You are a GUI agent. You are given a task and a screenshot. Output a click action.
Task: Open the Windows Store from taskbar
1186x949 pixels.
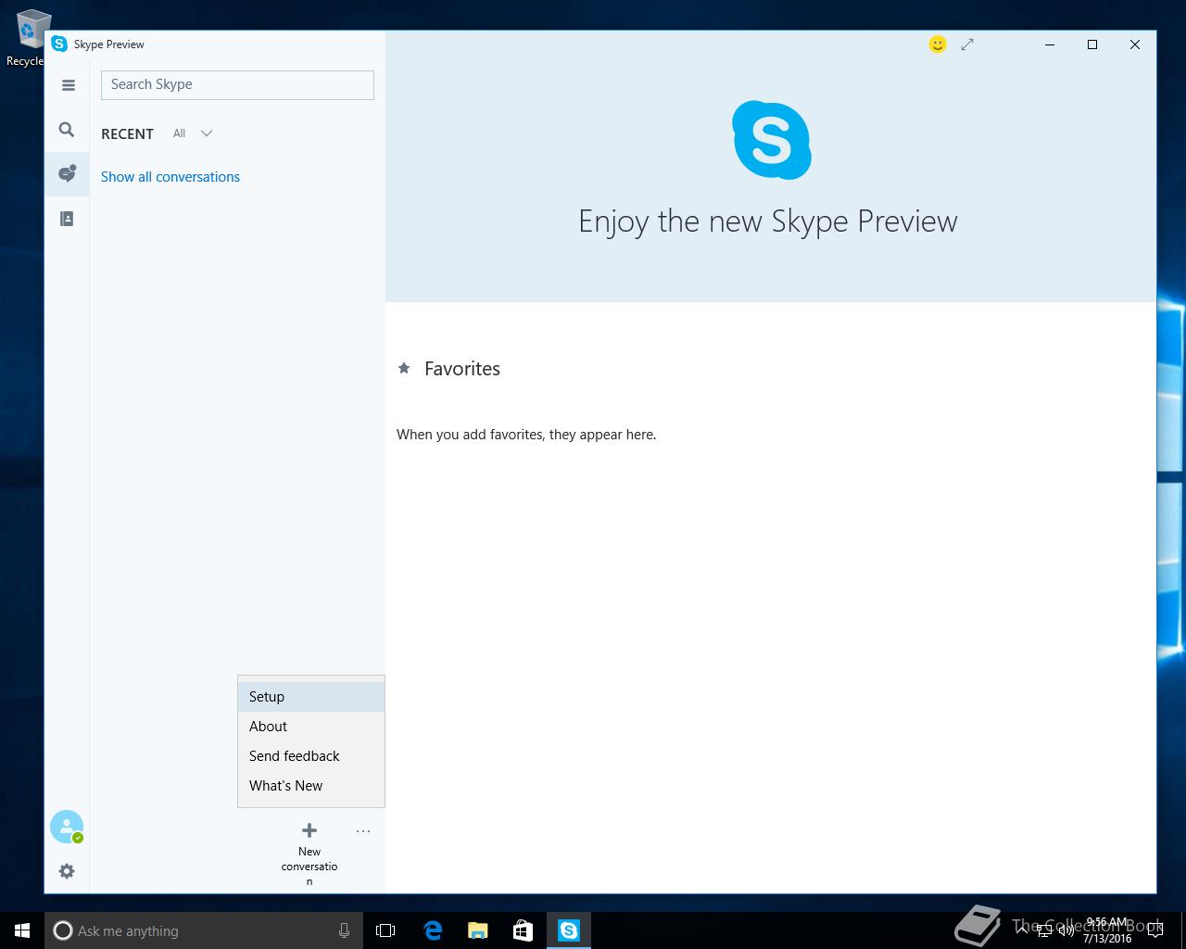click(523, 930)
